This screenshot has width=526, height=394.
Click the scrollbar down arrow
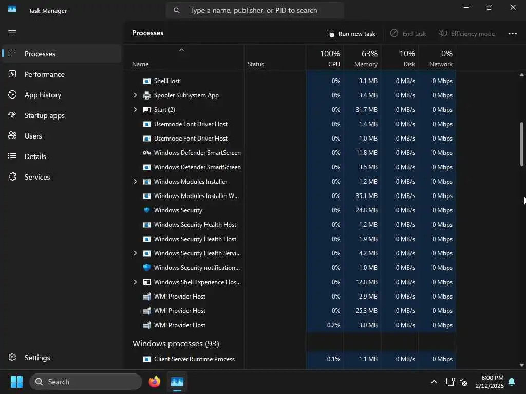point(522,365)
